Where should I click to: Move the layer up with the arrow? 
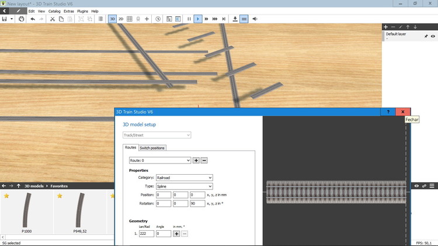click(408, 27)
